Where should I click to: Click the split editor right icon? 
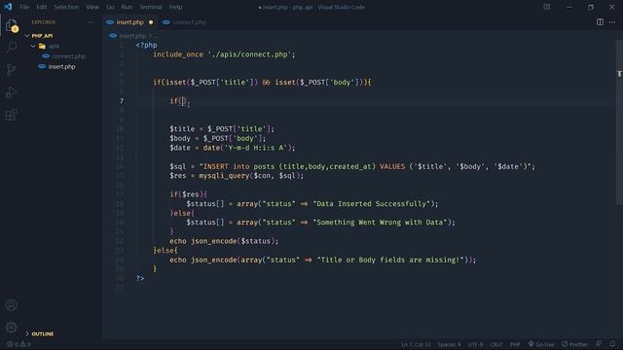pos(600,22)
